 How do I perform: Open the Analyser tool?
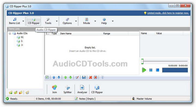point(82,89)
